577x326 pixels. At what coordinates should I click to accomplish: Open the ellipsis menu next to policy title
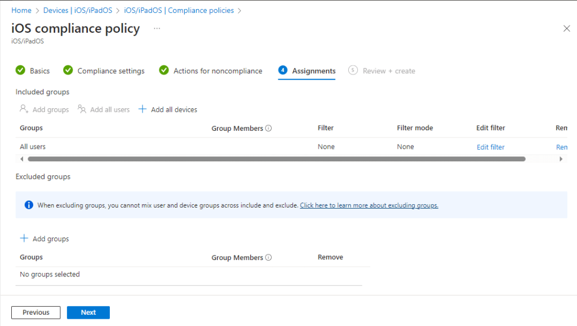click(x=157, y=28)
